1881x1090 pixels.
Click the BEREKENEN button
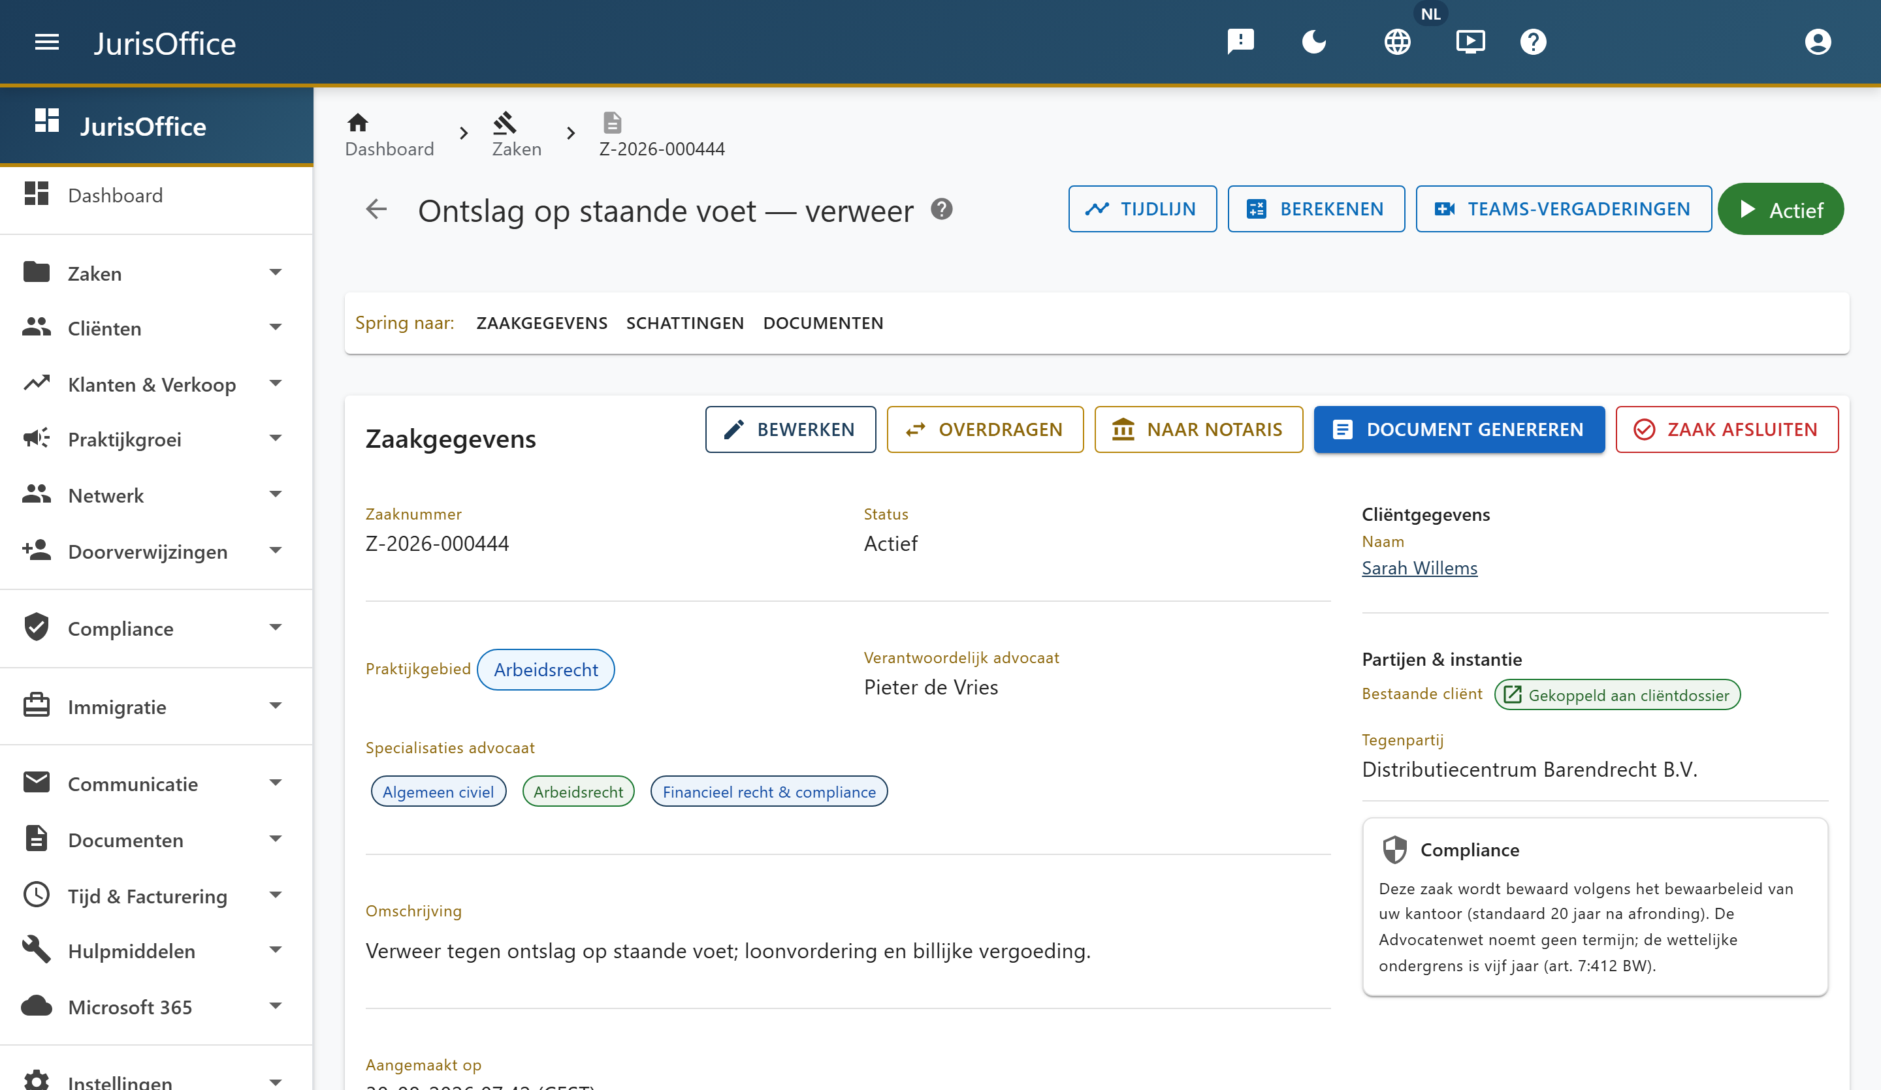[1316, 209]
